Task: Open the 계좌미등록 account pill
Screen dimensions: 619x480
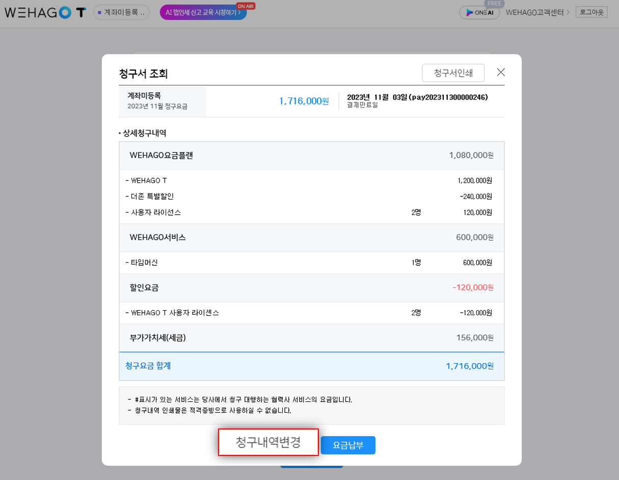Action: pos(122,12)
